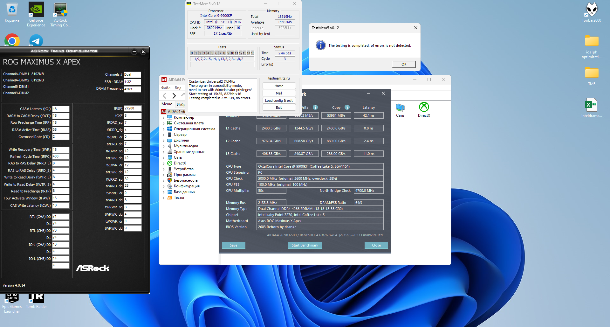Expand the Операционная система tree node
The image size is (610, 327).
point(164,129)
